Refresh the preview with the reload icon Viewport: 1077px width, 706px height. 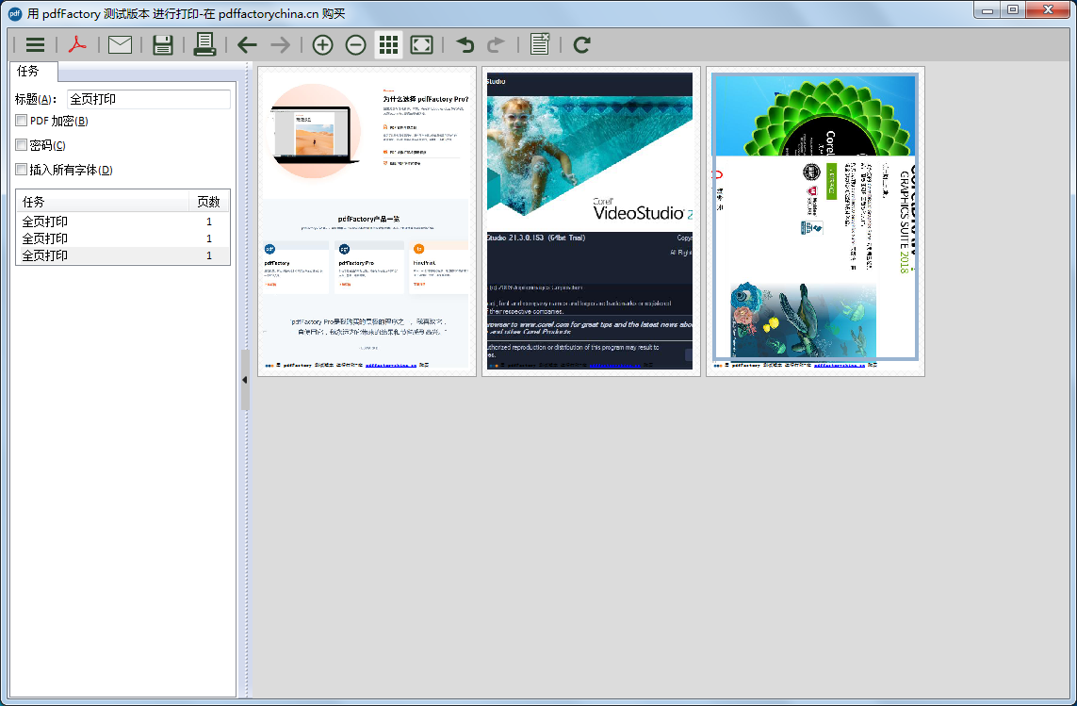click(x=581, y=44)
